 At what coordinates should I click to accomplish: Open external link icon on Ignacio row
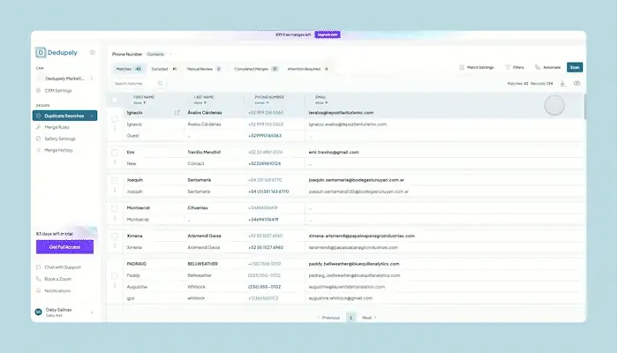pos(177,113)
